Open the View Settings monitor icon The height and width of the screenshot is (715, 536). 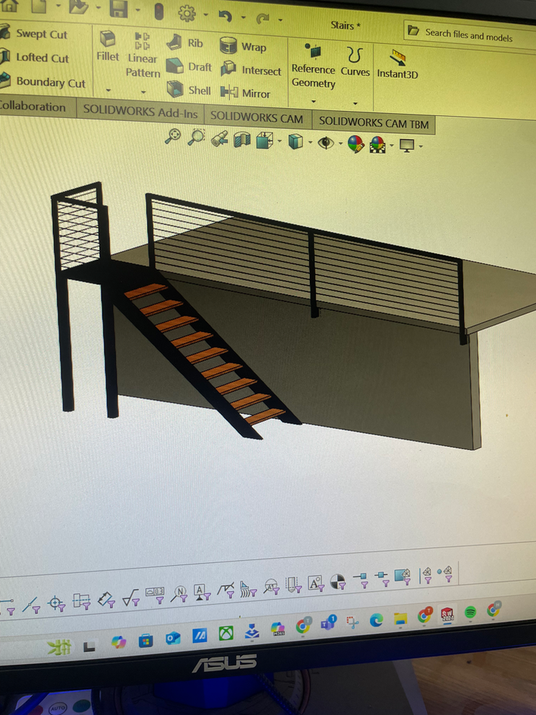tap(406, 146)
